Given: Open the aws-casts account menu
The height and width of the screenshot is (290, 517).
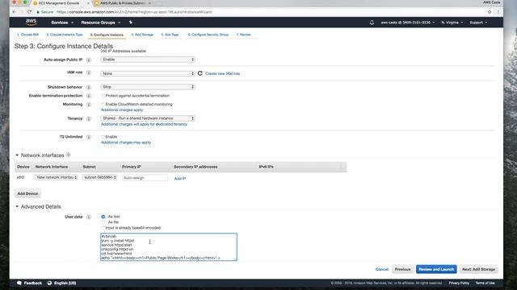Looking at the screenshot, I should [x=407, y=23].
